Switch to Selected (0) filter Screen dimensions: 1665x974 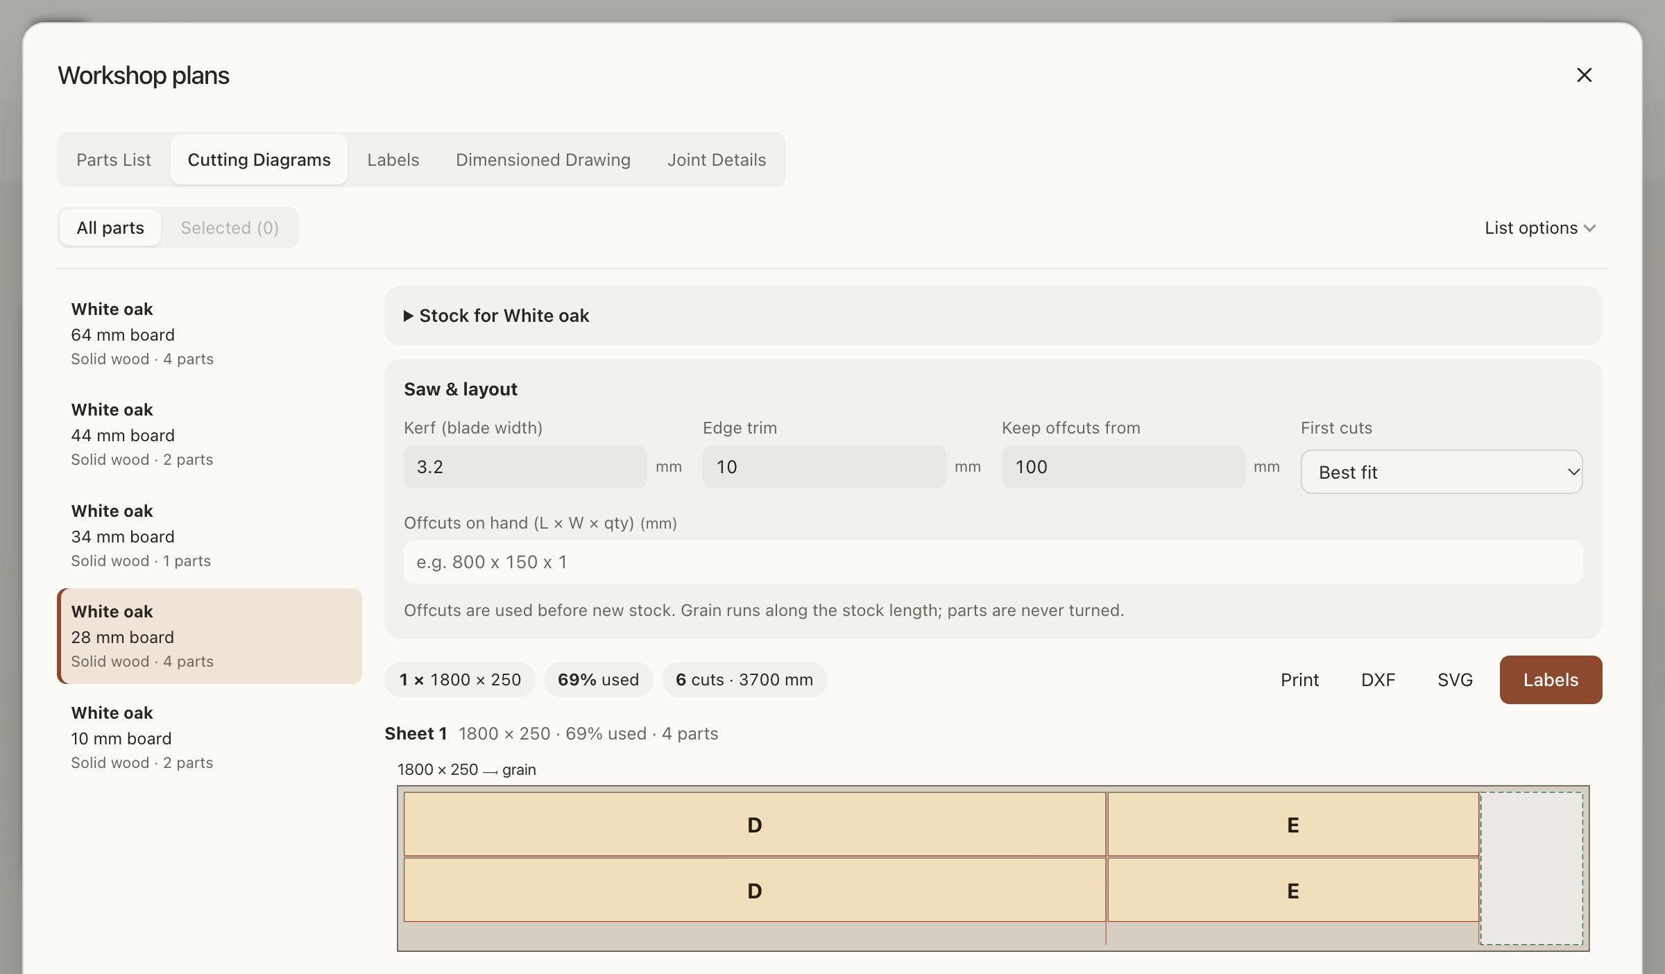click(x=230, y=228)
